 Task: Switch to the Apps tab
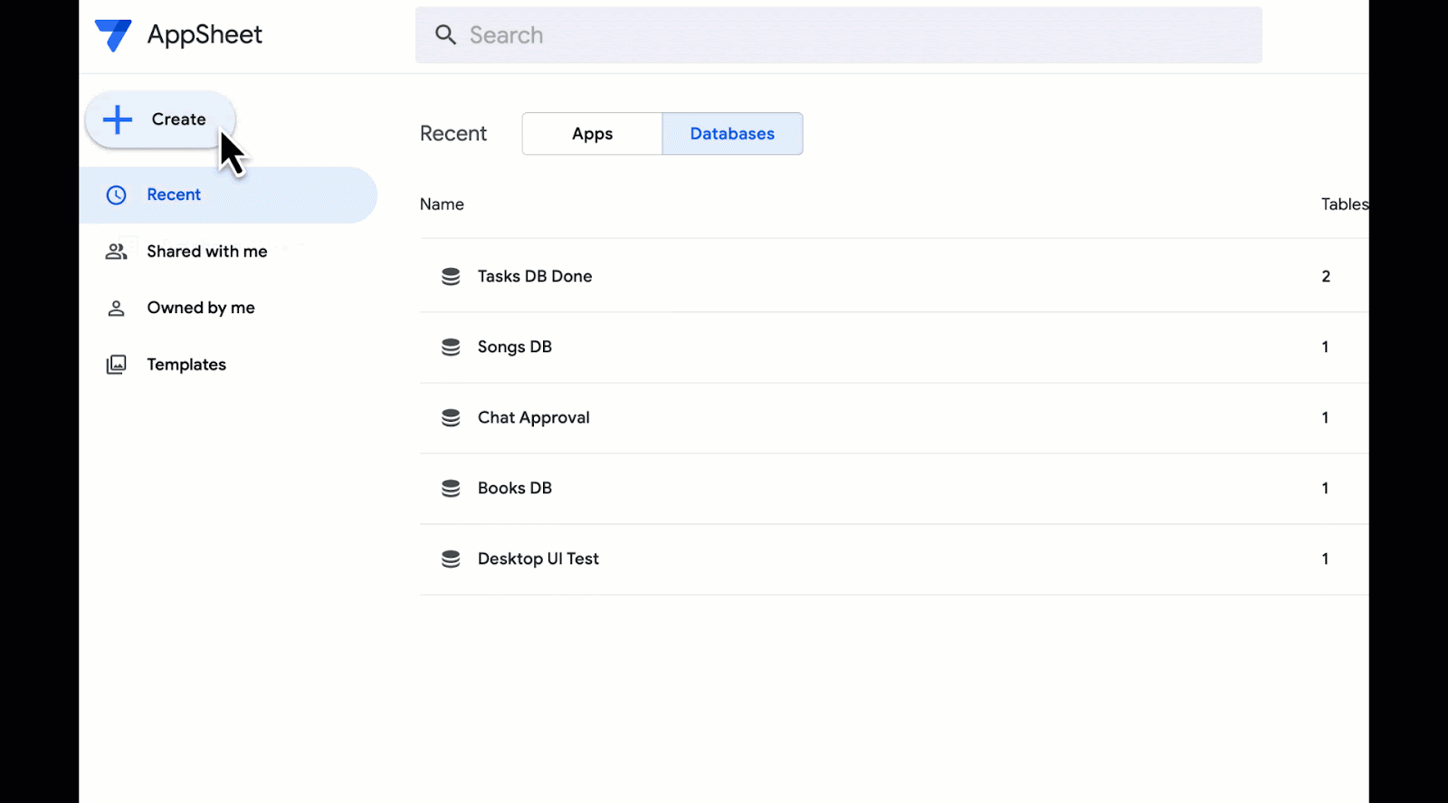pyautogui.click(x=592, y=134)
